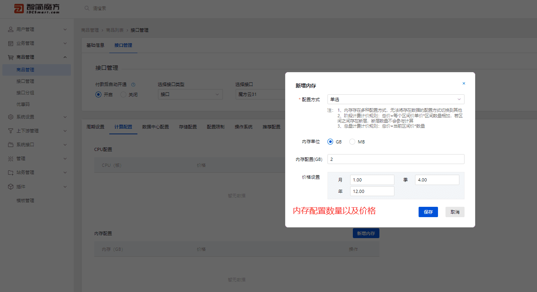Image resolution: width=537 pixels, height=292 pixels.
Task: Open 接口管理 sidebar submenu item
Action: tap(25, 81)
